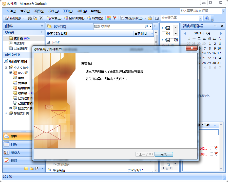Screen dimensions: 228x182
Task: Click the blue Help question mark icon
Action: [207, 18]
